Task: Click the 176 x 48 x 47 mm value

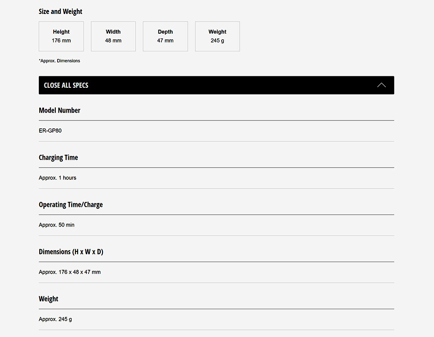Action: 70,272
